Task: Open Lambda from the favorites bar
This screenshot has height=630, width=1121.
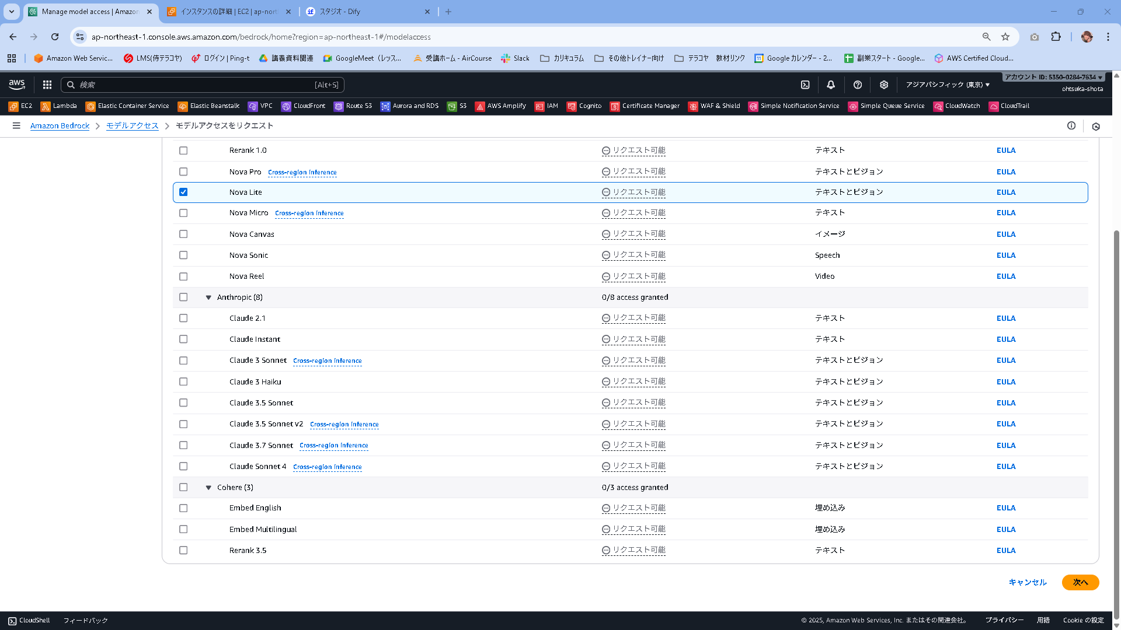Action: click(59, 106)
